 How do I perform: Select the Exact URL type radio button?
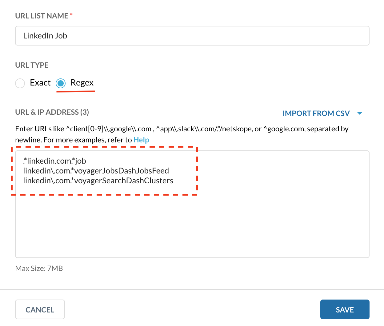pyautogui.click(x=20, y=83)
